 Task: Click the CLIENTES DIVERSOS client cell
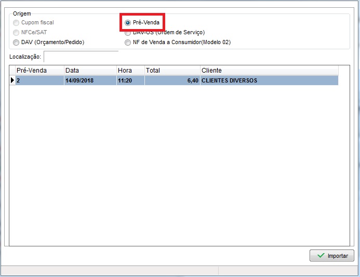tap(269, 80)
